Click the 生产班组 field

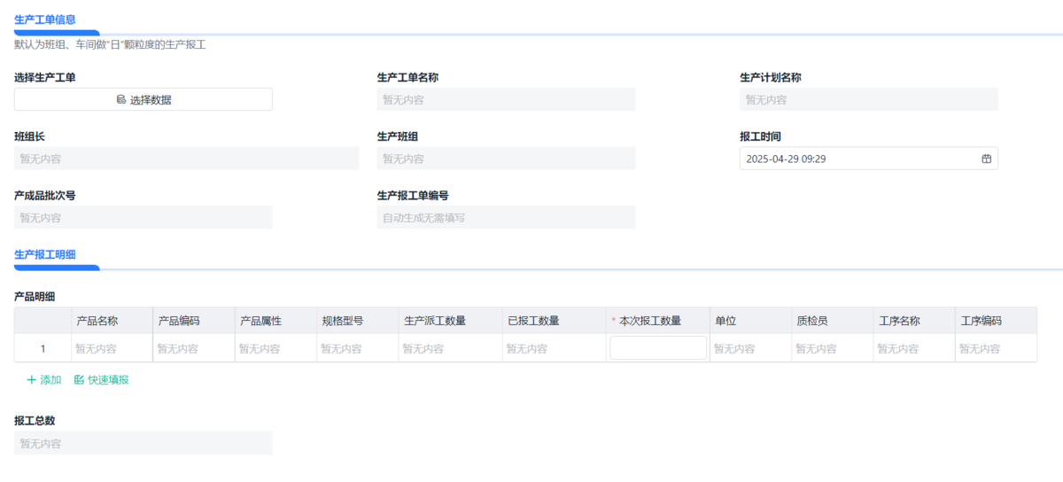(506, 159)
